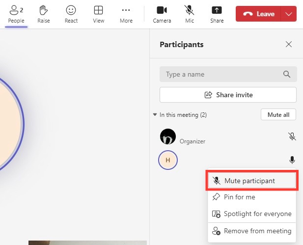Expand the Leave options dropdown arrow

[x=288, y=14]
